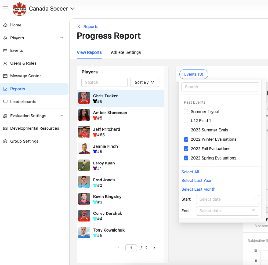Click the Events calendar icon in sidebar
The image size is (268, 265).
[5, 51]
